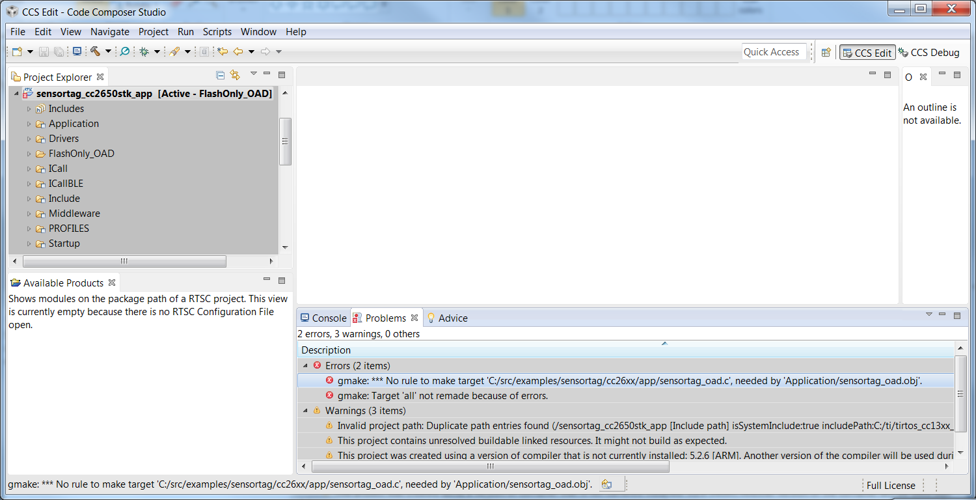Viewport: 976px width, 500px height.
Task: Open the Build hammer dropdown arrow
Action: pos(108,52)
